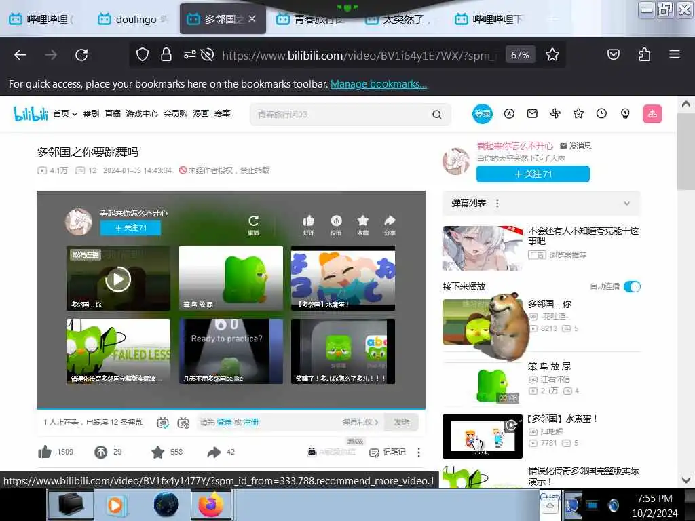The width and height of the screenshot is (695, 521).
Task: Go back with the browser back arrow
Action: (x=20, y=55)
